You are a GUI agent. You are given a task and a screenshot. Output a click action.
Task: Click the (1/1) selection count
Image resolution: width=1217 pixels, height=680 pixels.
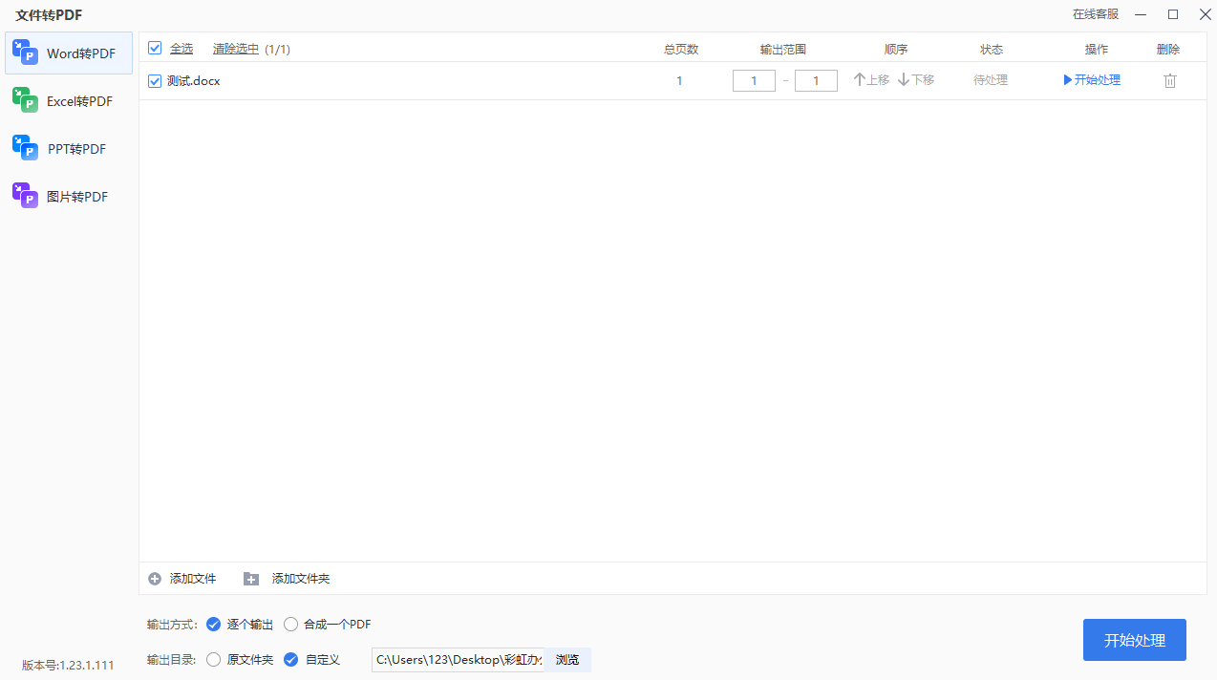[x=277, y=49]
